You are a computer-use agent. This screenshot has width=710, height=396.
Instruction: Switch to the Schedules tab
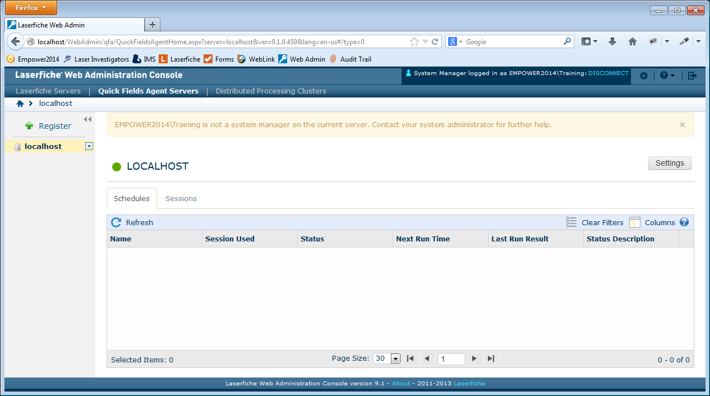[x=132, y=198]
